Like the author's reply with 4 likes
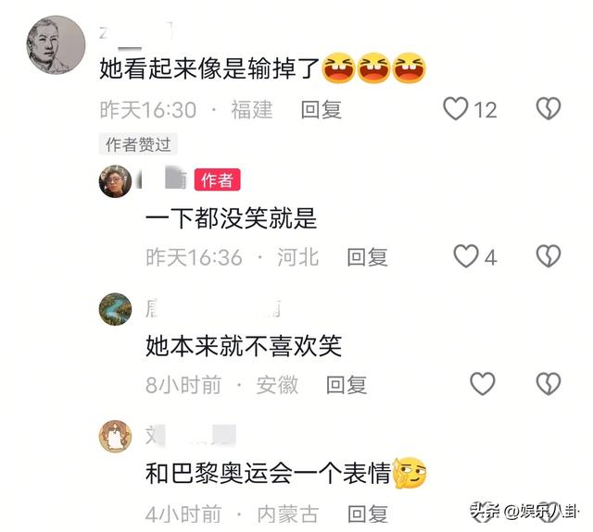Image resolution: width=593 pixels, height=532 pixels. click(x=466, y=256)
